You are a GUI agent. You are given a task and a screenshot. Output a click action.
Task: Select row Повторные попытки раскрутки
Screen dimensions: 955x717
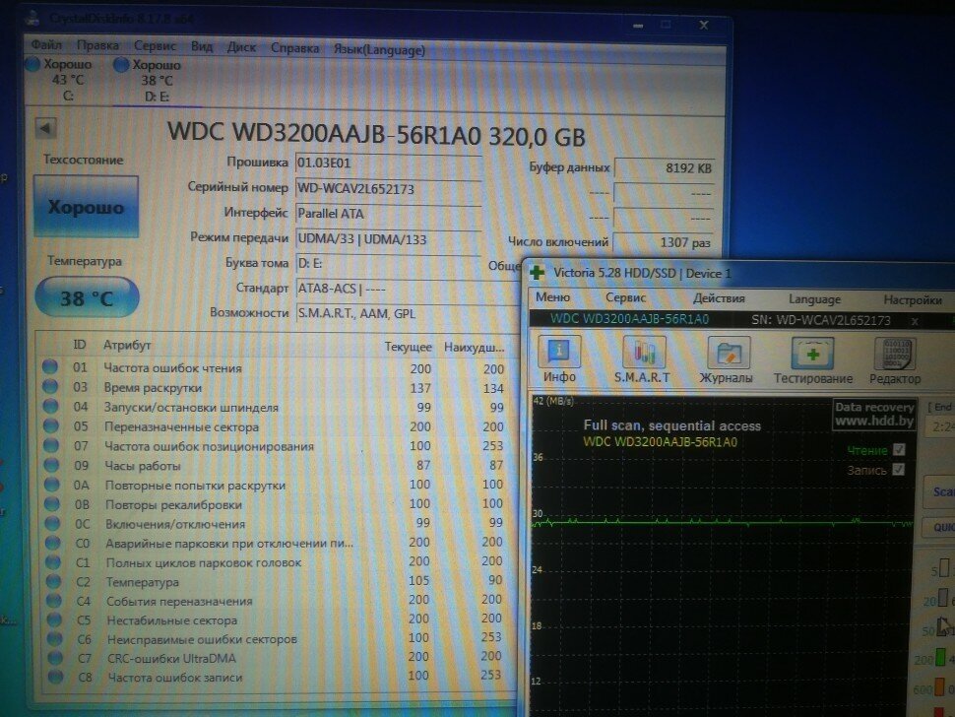pos(276,485)
